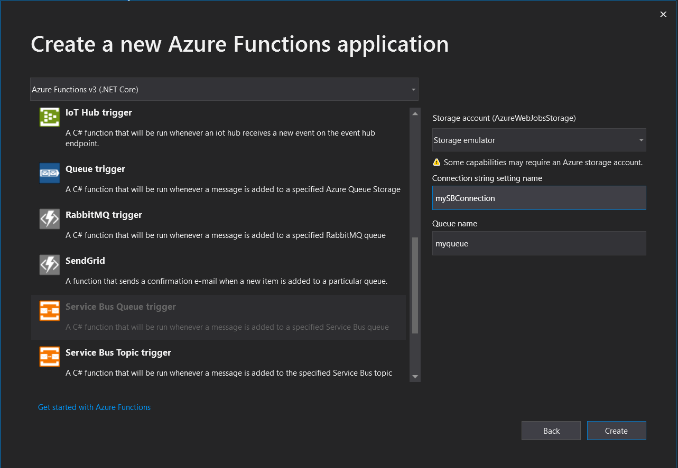Select the Service Bus Queue trigger icon
This screenshot has width=678, height=468.
[49, 310]
